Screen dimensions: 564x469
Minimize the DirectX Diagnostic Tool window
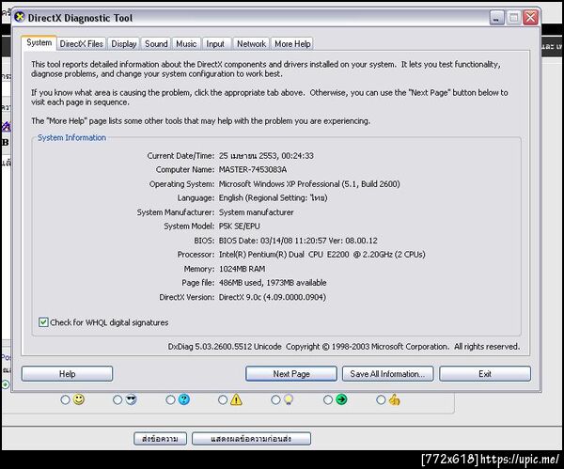point(496,18)
